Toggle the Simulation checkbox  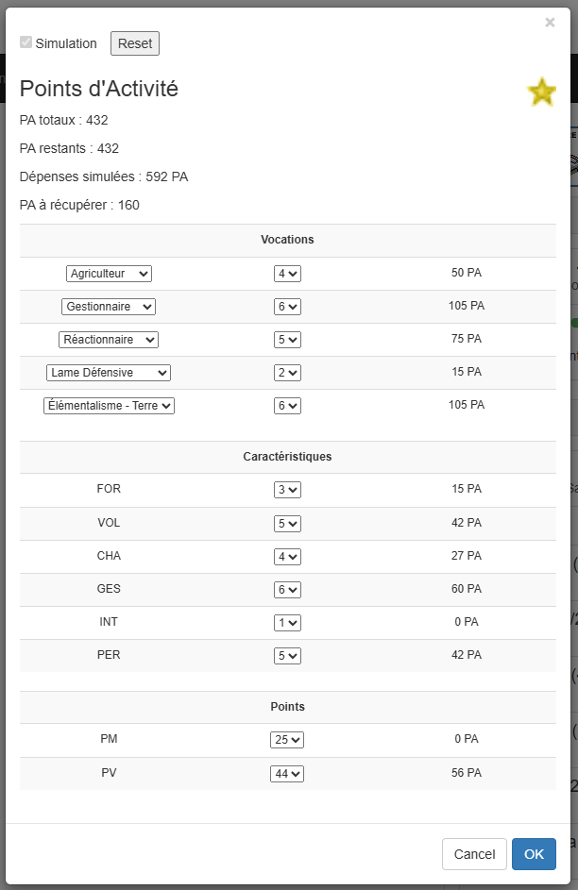click(26, 42)
